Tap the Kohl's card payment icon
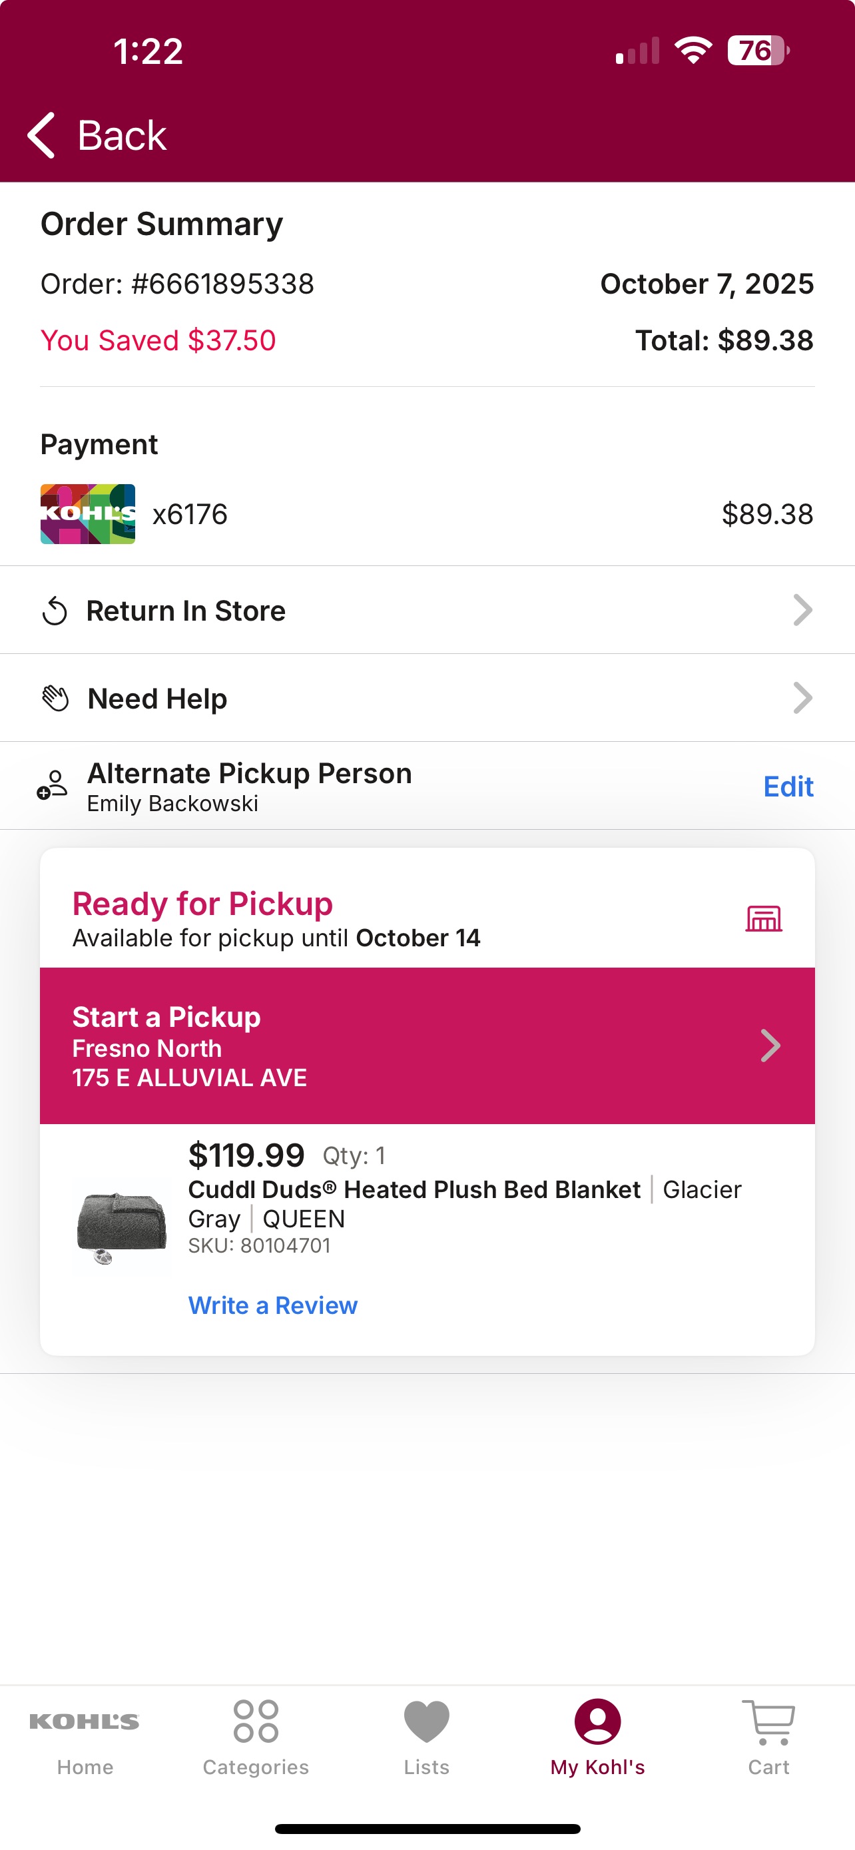855x1850 pixels. 88,514
